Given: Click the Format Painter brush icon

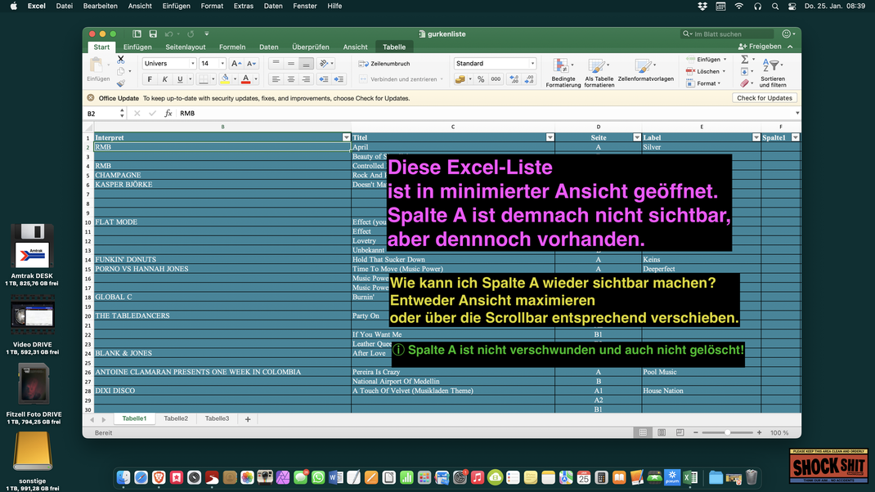Looking at the screenshot, I should tap(120, 83).
